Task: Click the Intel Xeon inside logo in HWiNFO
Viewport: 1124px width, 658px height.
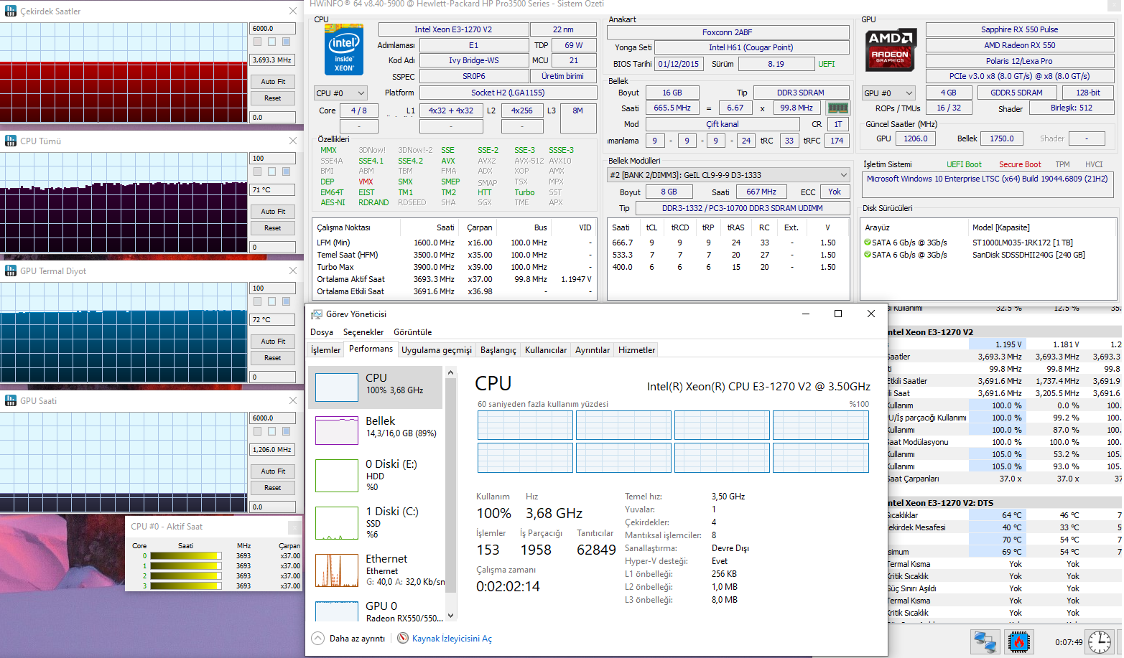Action: (344, 50)
